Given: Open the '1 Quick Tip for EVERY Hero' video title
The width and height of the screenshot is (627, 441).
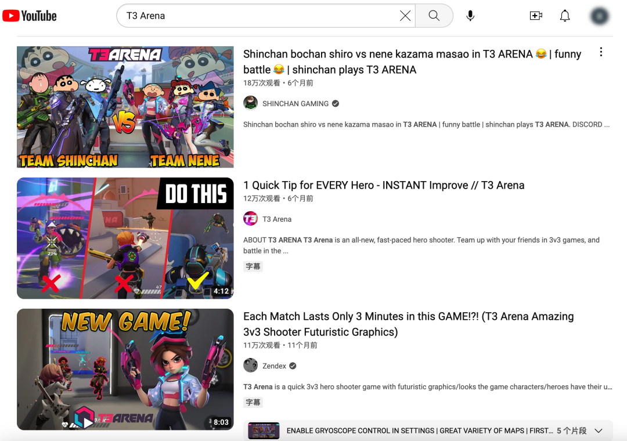Looking at the screenshot, I should 383,185.
